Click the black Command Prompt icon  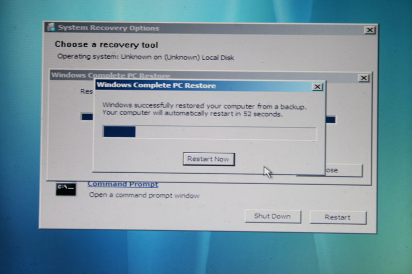66,188
